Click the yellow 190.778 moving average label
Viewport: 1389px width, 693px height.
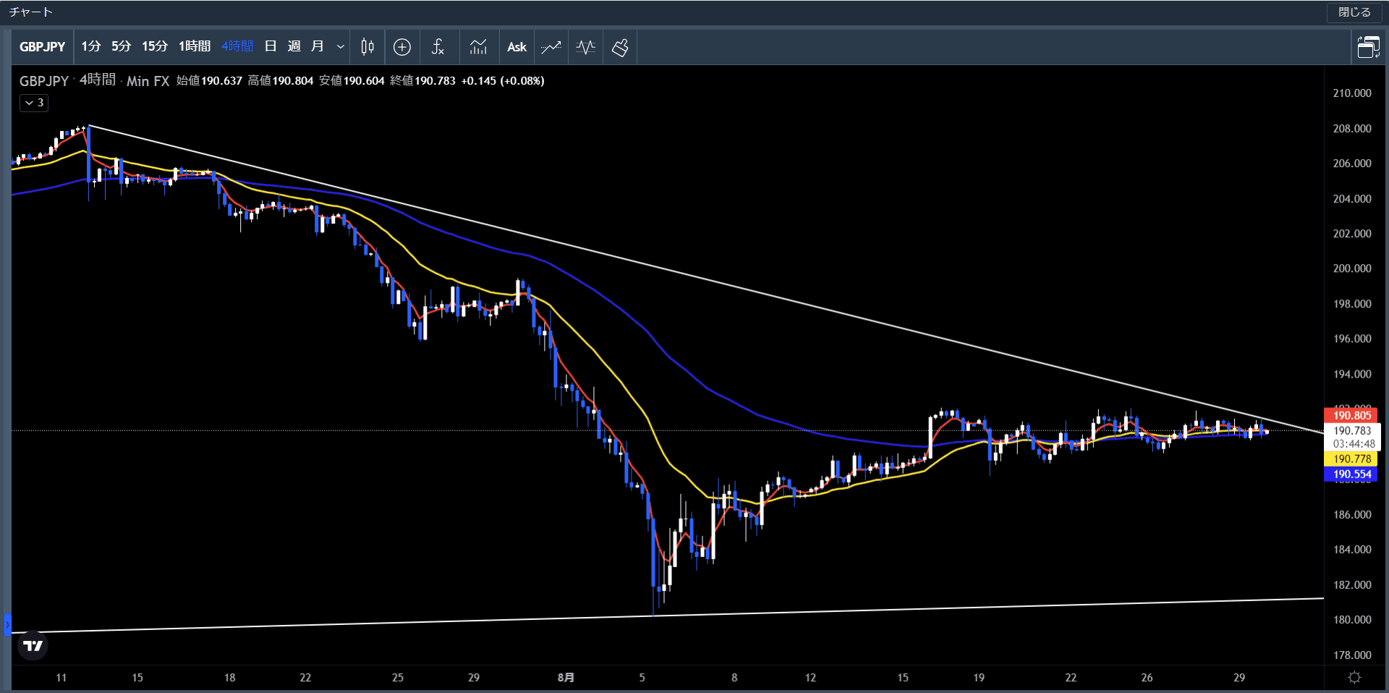[x=1351, y=459]
